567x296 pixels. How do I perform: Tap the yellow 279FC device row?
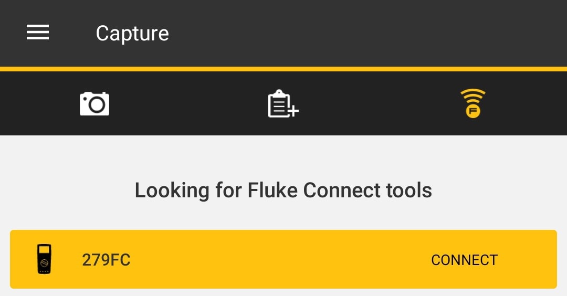[283, 259]
